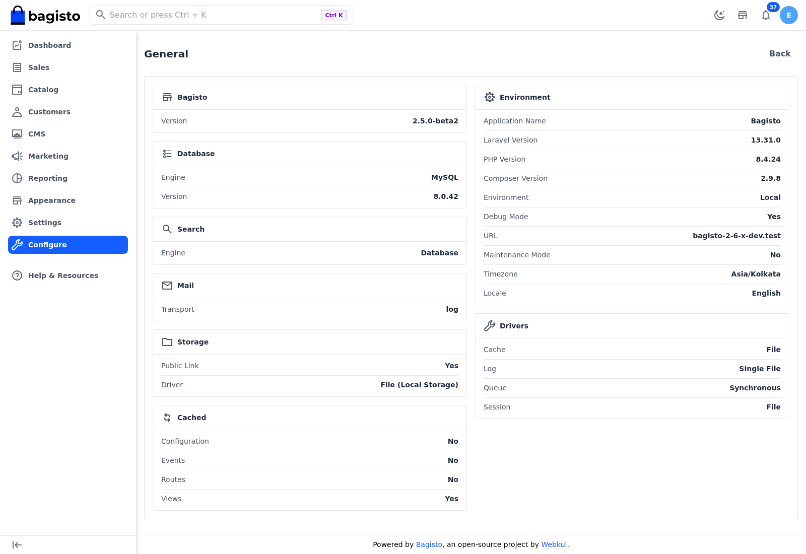Click the File (Local Storage) driver value

click(419, 385)
